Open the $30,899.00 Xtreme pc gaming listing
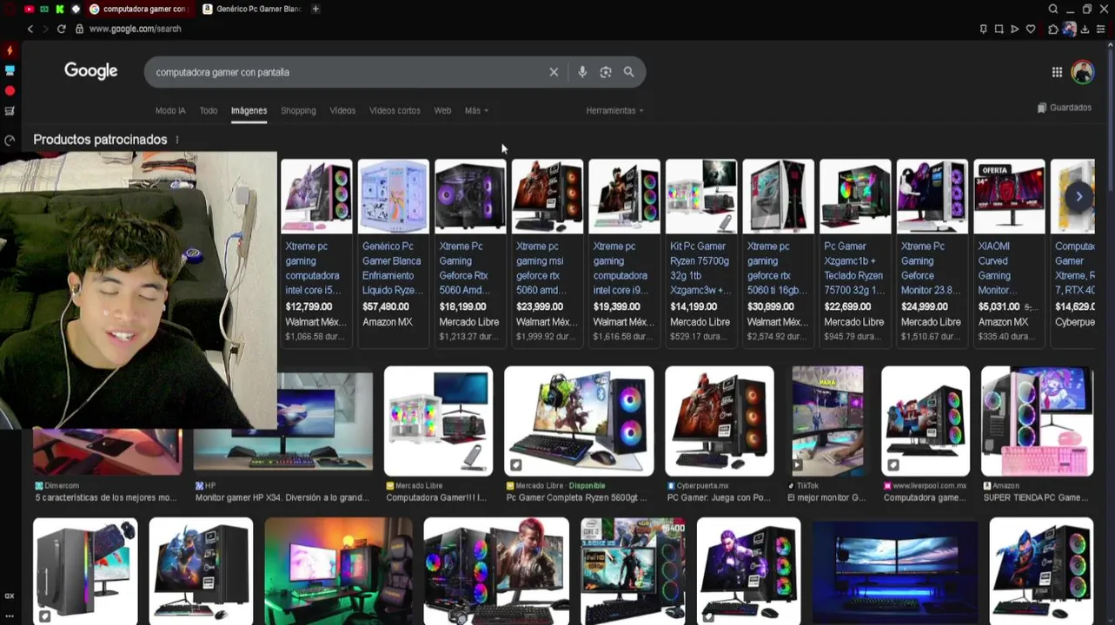The height and width of the screenshot is (625, 1115). [778, 252]
